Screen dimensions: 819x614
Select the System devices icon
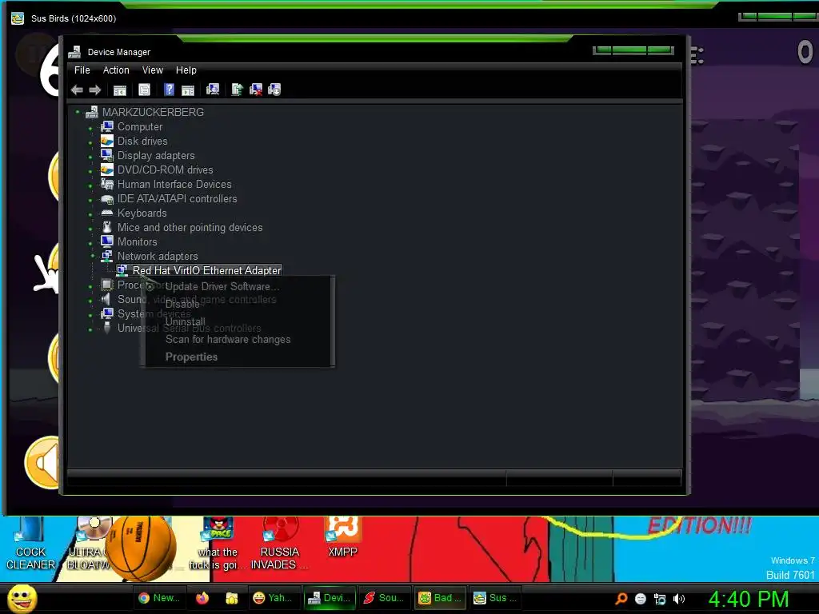pos(107,313)
